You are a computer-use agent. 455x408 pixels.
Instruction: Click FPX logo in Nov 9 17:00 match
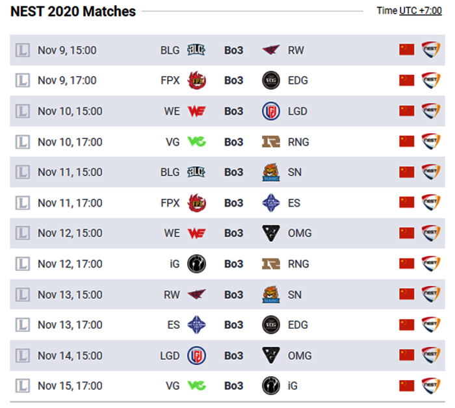pos(197,81)
